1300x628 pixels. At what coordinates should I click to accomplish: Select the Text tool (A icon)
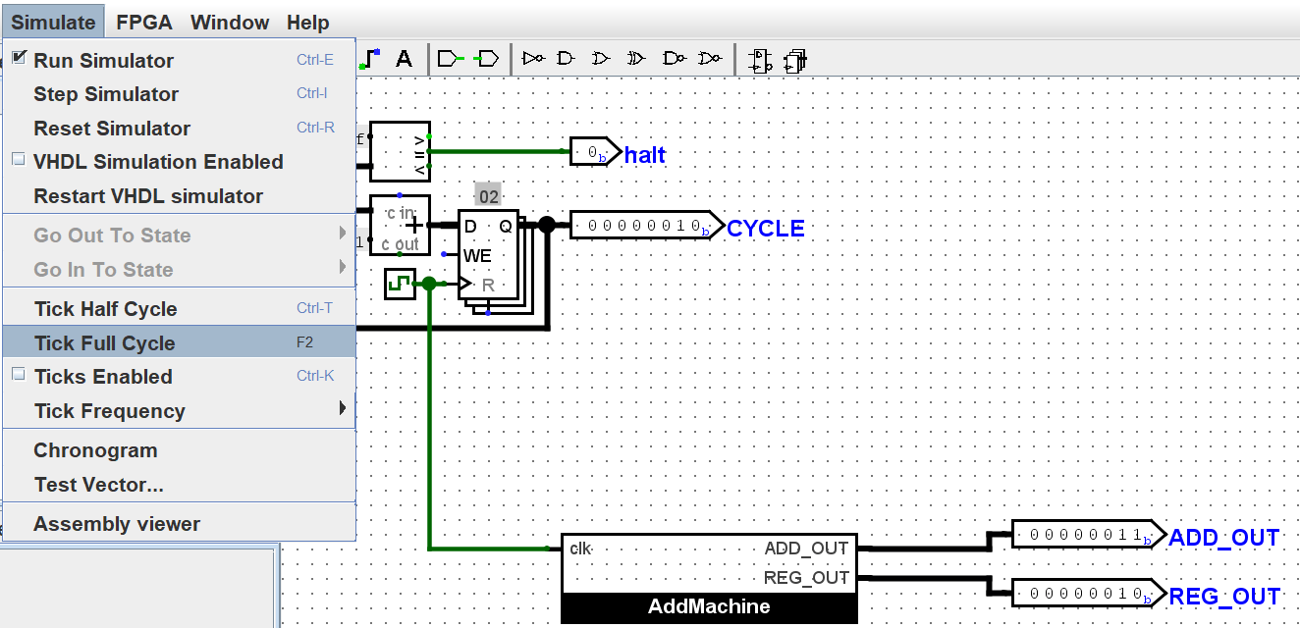[404, 59]
